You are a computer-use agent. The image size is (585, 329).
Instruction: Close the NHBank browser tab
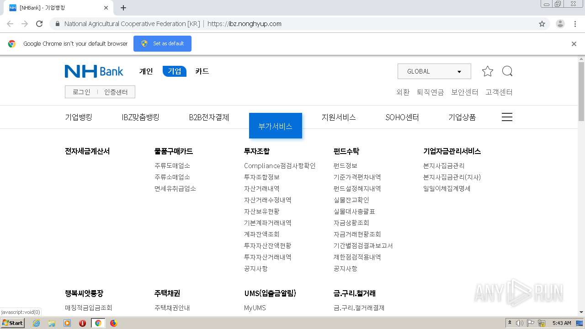tap(106, 8)
